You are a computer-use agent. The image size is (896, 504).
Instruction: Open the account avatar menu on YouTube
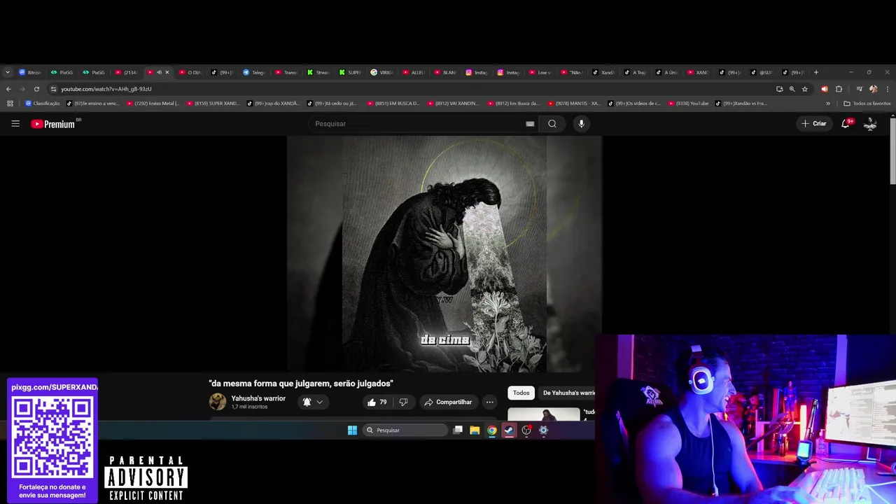(870, 124)
